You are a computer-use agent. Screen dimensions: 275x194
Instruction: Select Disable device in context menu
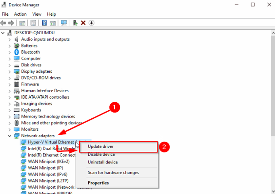101,155
